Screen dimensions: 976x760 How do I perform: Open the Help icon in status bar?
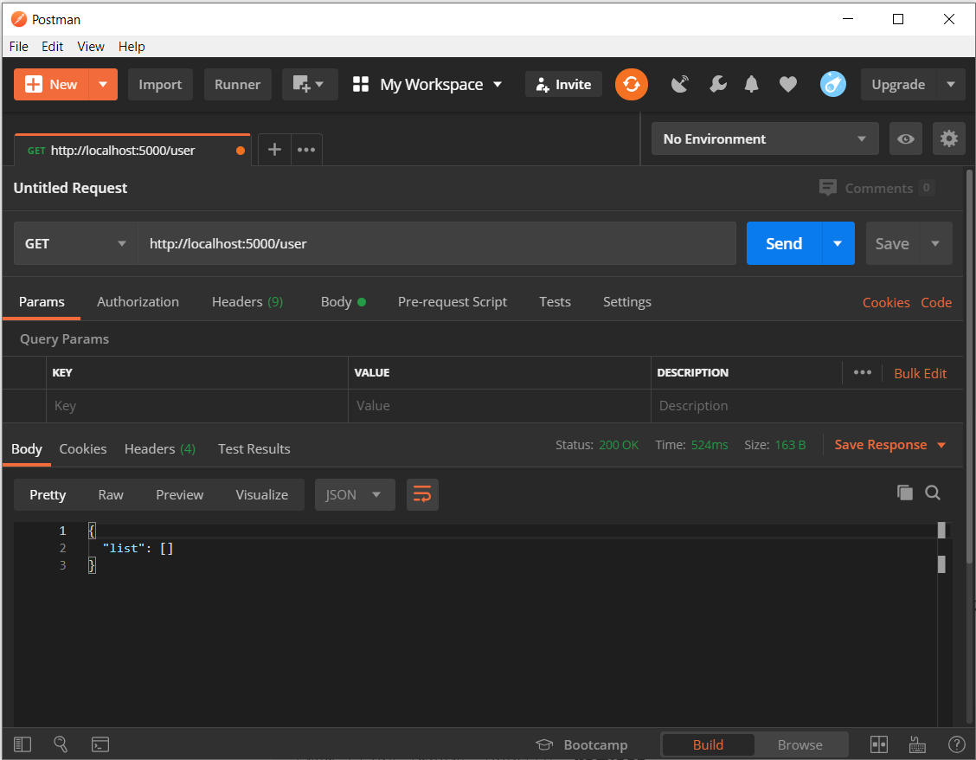click(956, 744)
